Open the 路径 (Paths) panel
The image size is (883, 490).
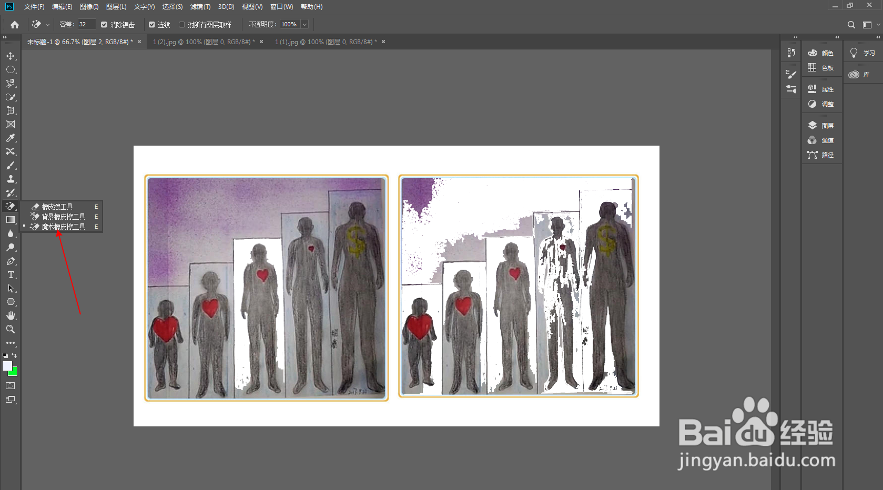click(x=821, y=155)
